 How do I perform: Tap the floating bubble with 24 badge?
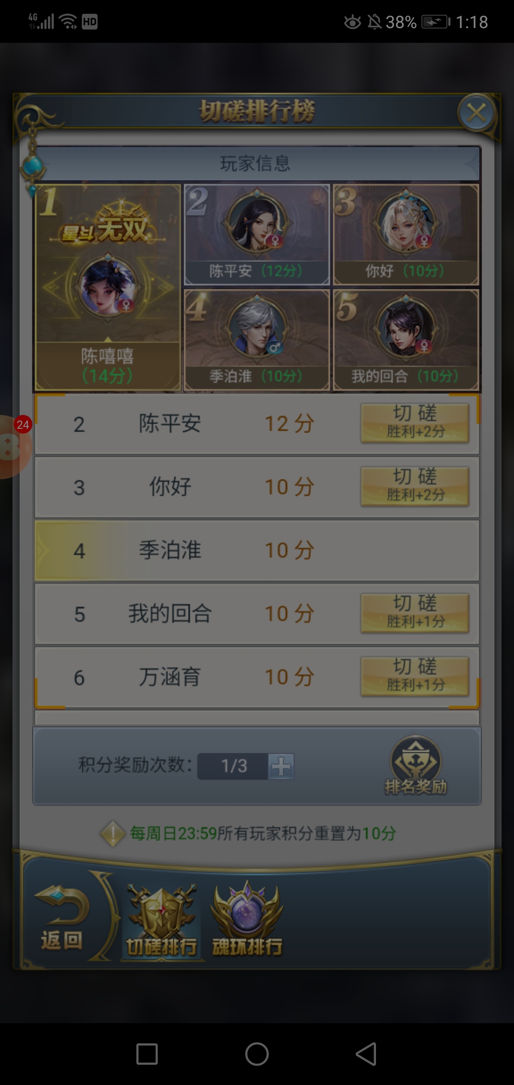(x=14, y=446)
